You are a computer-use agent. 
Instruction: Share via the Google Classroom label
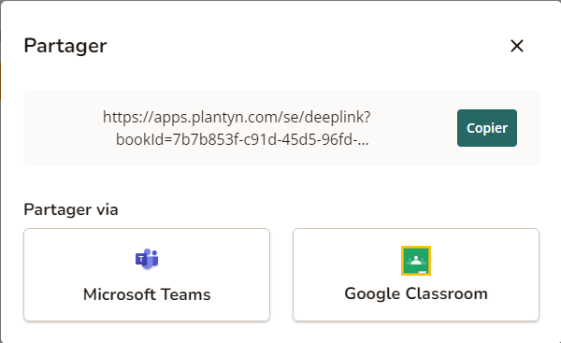(x=416, y=293)
